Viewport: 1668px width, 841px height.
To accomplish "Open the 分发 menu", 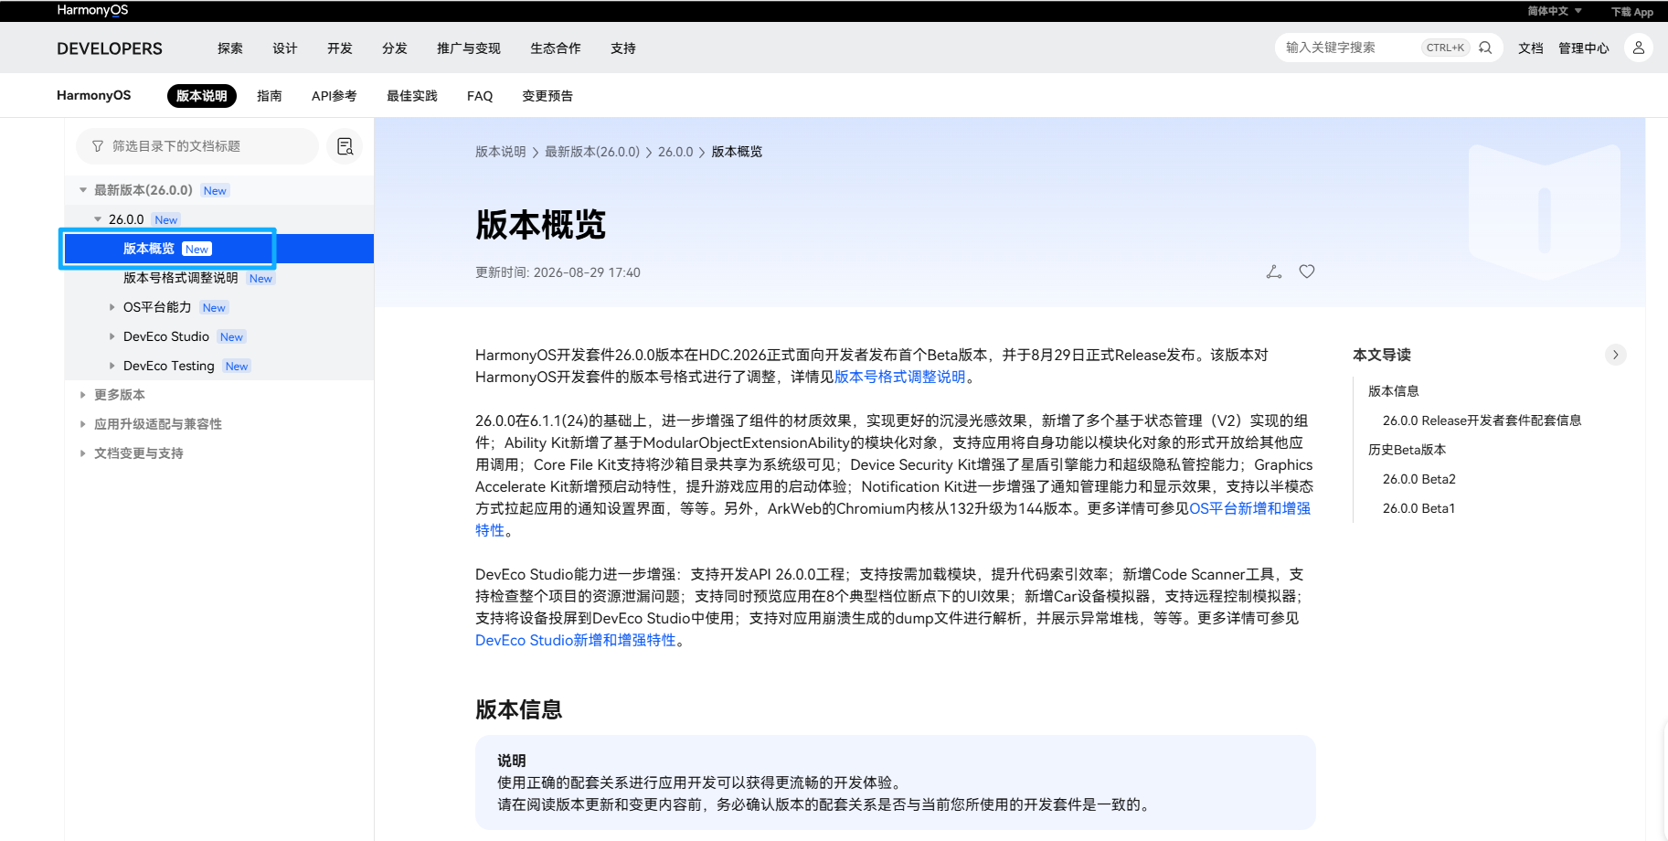I will 395,48.
